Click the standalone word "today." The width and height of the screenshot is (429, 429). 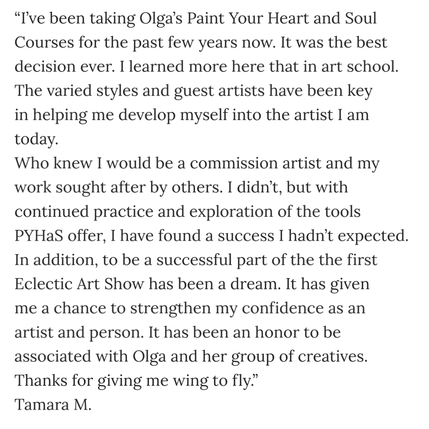pos(37,139)
